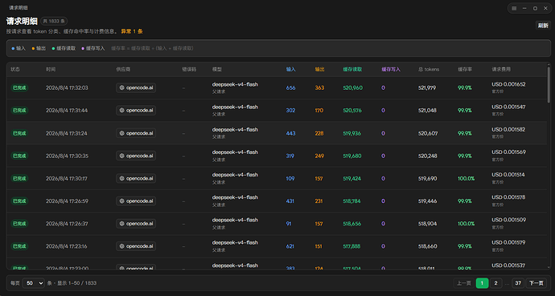
Task: Click opencode.ai provider chip in 17:31:44 row
Action: (136, 111)
